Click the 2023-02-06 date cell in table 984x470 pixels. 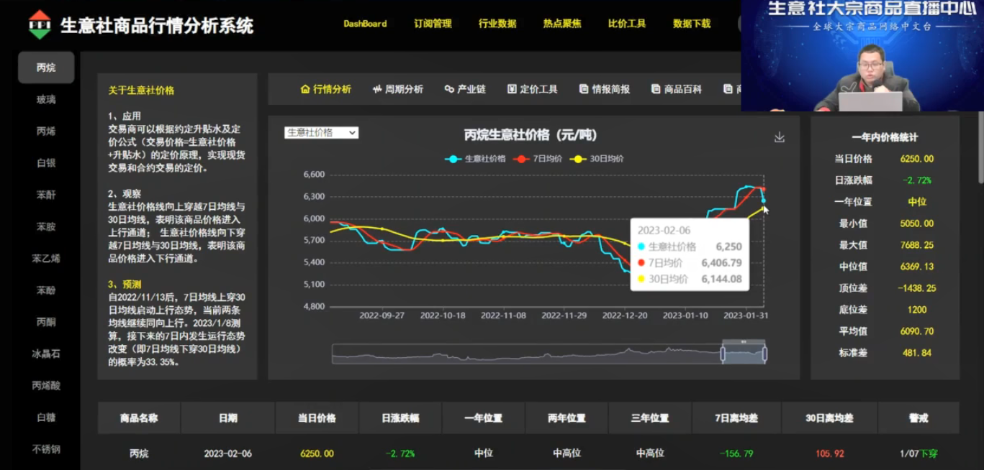pos(228,453)
